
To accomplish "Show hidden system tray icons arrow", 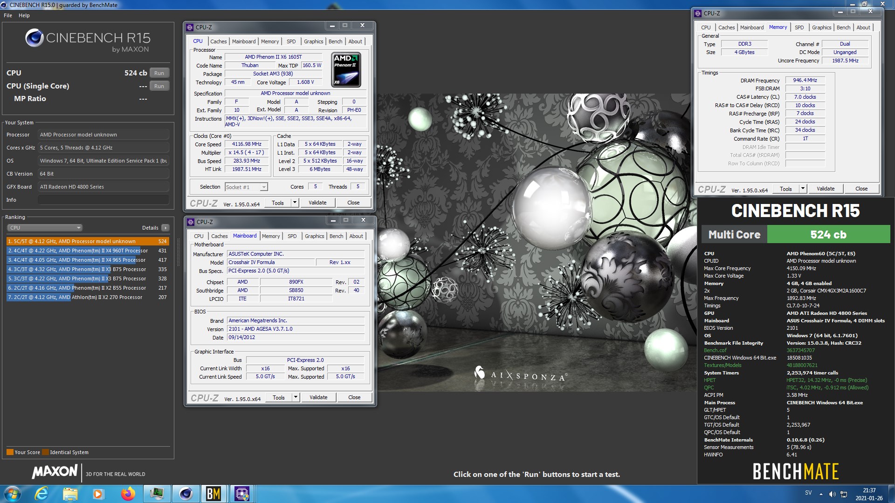I will (x=821, y=493).
